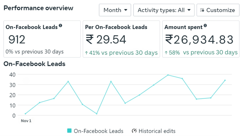The image size is (242, 136).
Task: Click green up arrow beside 58%
Action: click(x=166, y=53)
